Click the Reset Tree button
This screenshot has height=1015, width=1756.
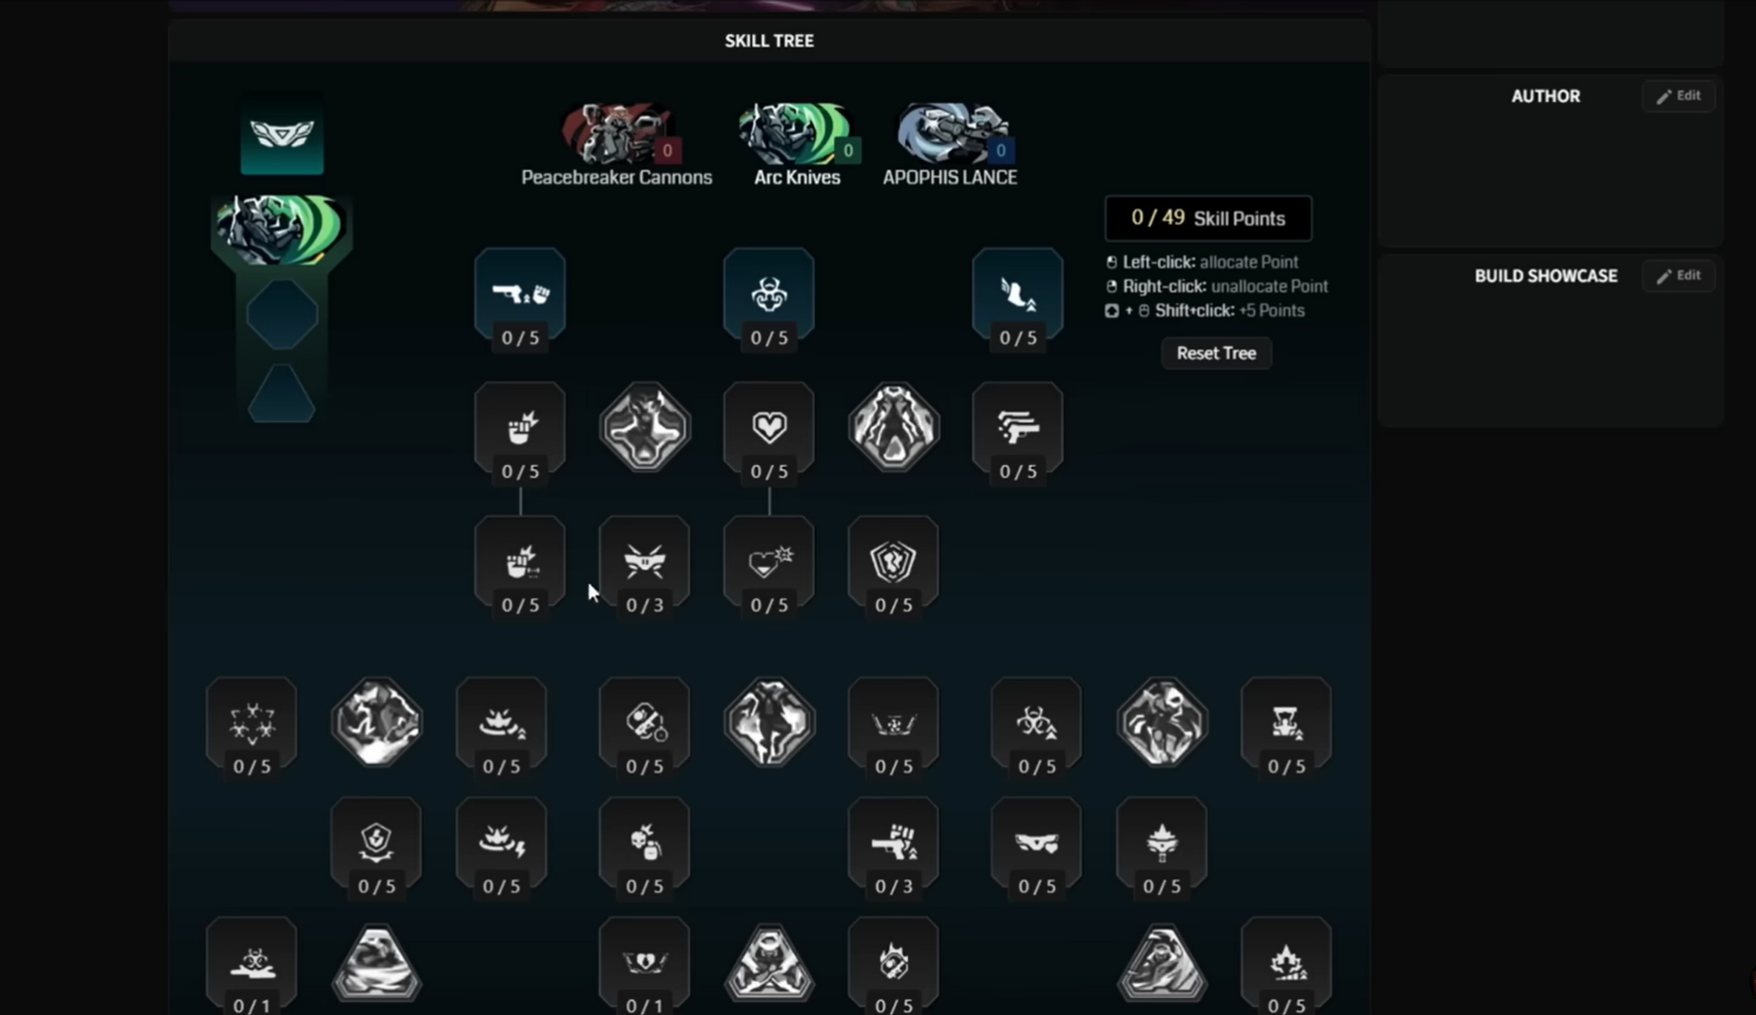point(1216,353)
